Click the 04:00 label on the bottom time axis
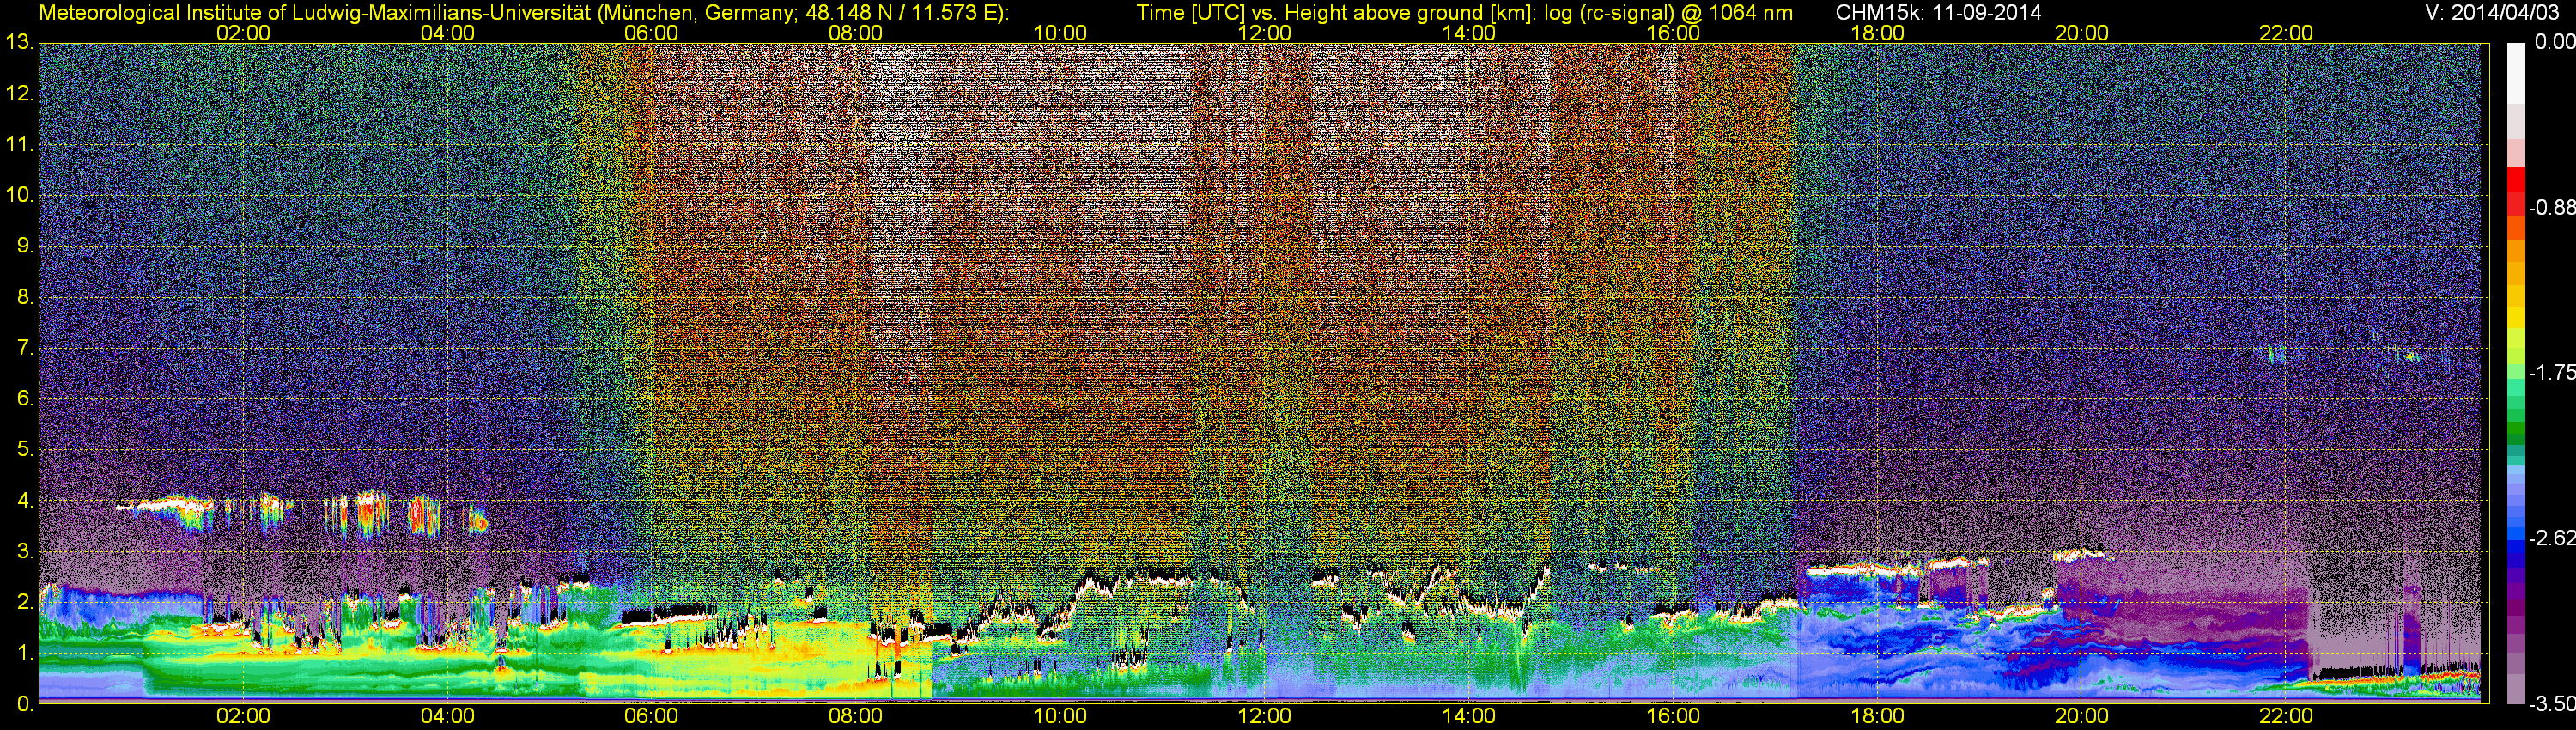 (x=447, y=716)
